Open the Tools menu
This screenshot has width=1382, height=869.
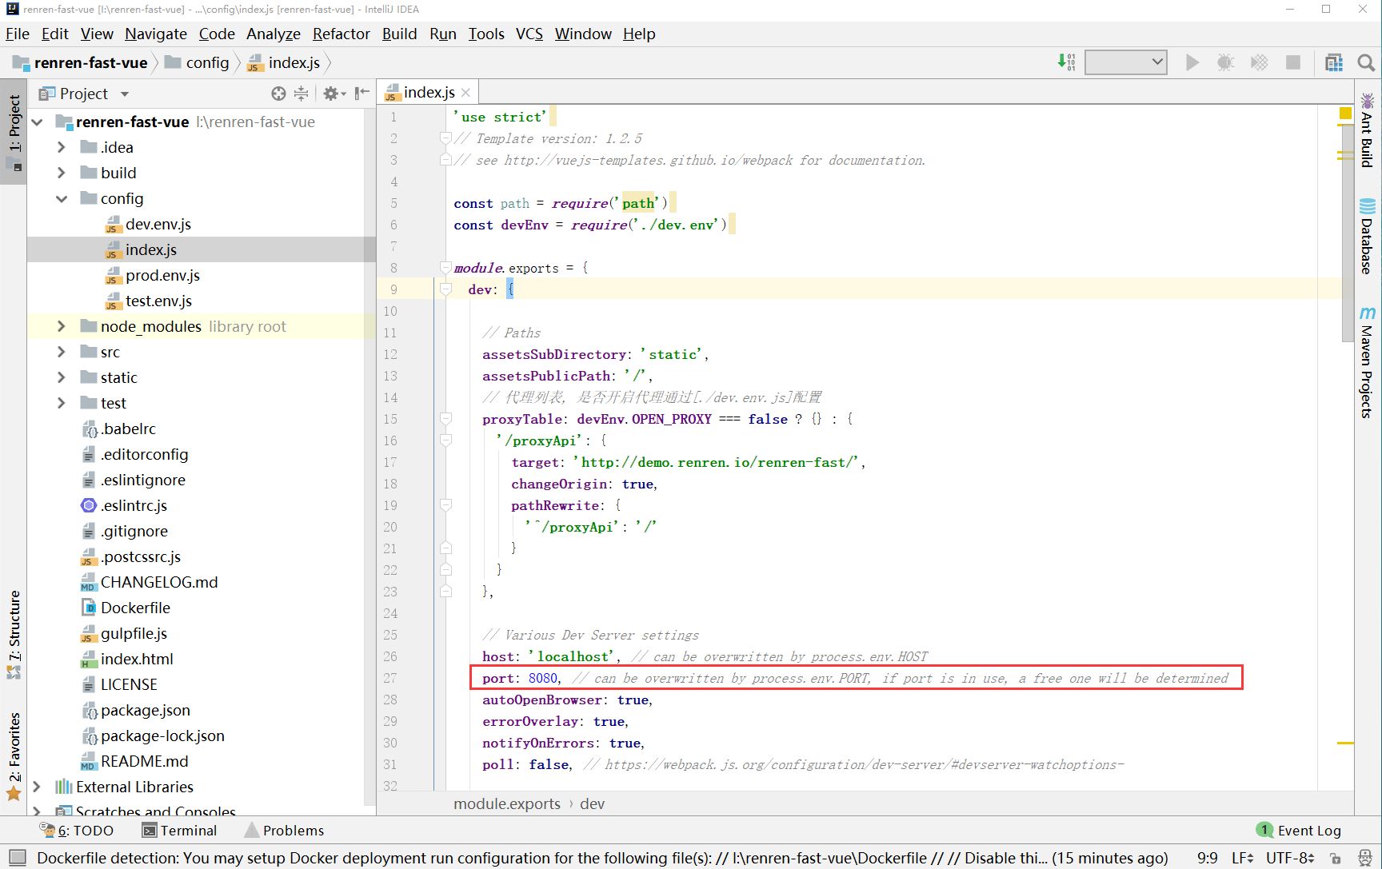(x=486, y=34)
